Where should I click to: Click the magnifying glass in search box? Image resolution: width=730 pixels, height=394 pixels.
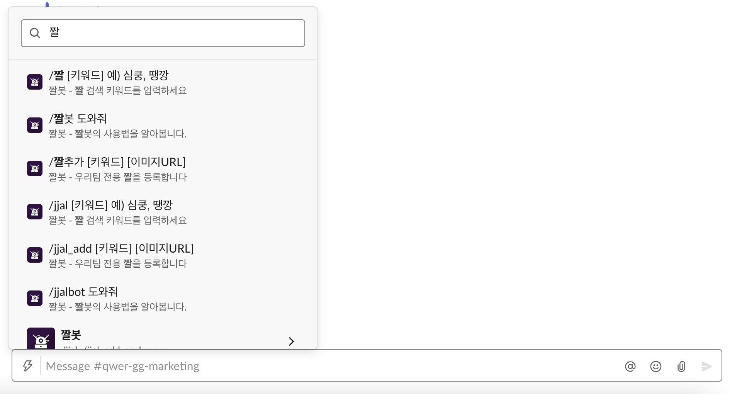click(35, 33)
